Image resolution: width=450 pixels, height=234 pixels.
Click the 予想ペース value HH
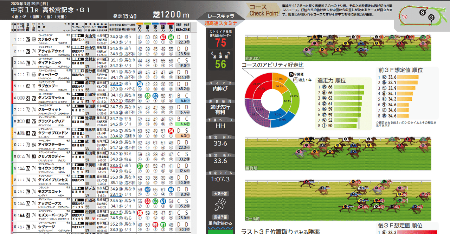click(220, 126)
